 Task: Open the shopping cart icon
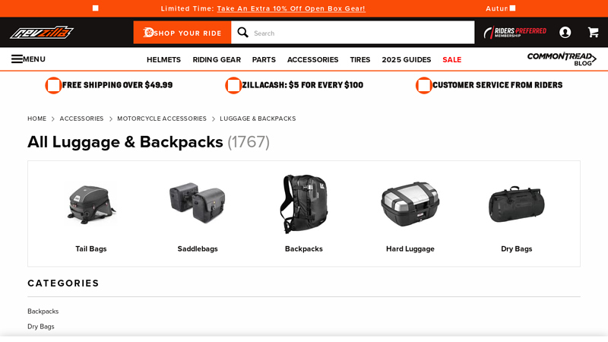click(x=593, y=32)
